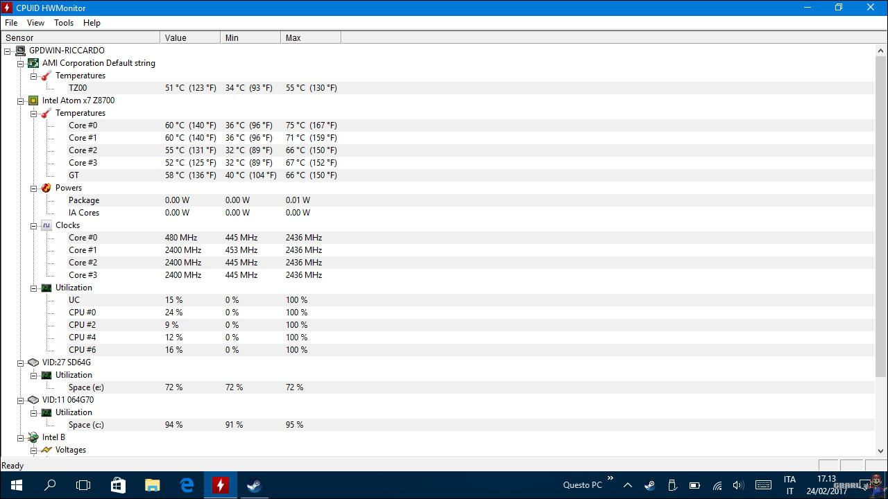Click the flame icon beside Powers
Image resolution: width=888 pixels, height=499 pixels.
tap(46, 188)
